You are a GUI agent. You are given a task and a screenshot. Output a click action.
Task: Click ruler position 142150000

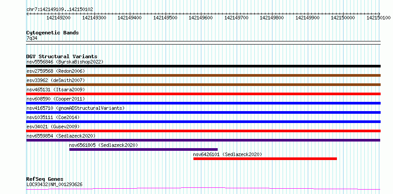click(x=343, y=18)
